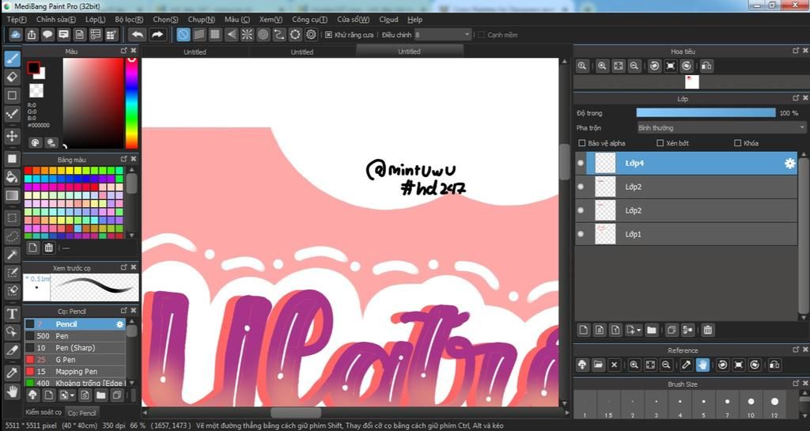Enable Khóa checkbox
810x431 pixels.
coord(738,143)
